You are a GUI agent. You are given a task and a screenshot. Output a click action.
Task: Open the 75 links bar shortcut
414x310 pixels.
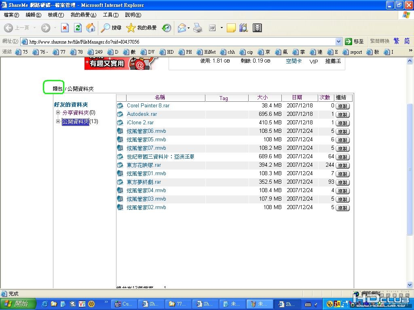pyautogui.click(x=21, y=52)
